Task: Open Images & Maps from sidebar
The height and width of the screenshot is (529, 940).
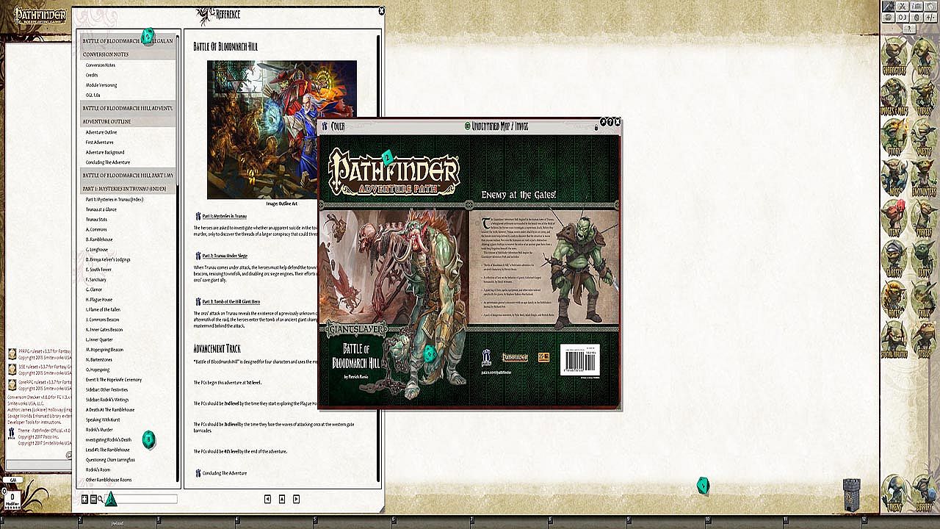Action: click(x=894, y=96)
